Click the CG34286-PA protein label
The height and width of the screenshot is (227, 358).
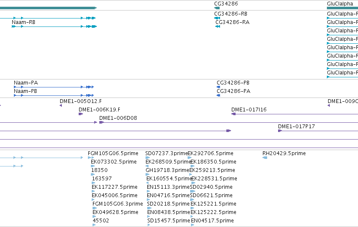[233, 91]
